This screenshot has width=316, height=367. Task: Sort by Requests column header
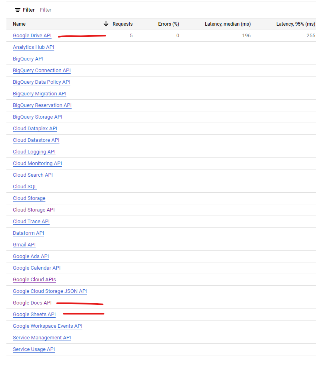[122, 24]
